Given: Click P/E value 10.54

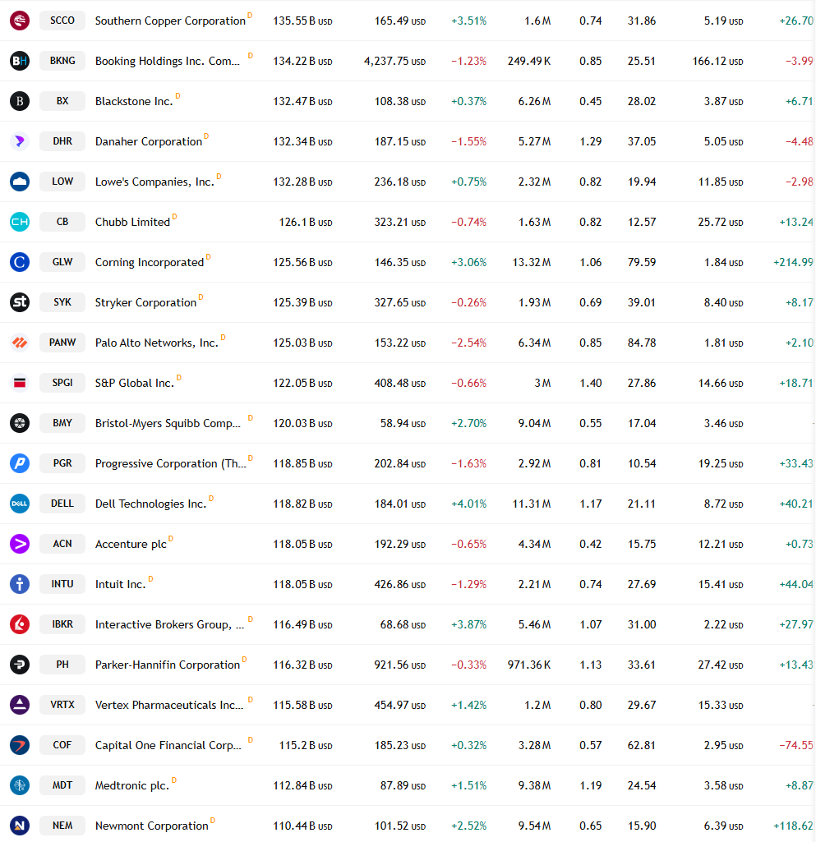Looking at the screenshot, I should click(642, 464).
